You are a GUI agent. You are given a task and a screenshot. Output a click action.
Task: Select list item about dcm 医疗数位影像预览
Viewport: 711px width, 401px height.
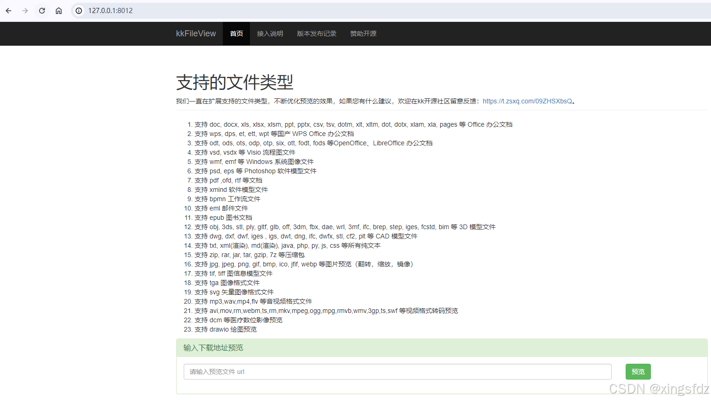238,320
